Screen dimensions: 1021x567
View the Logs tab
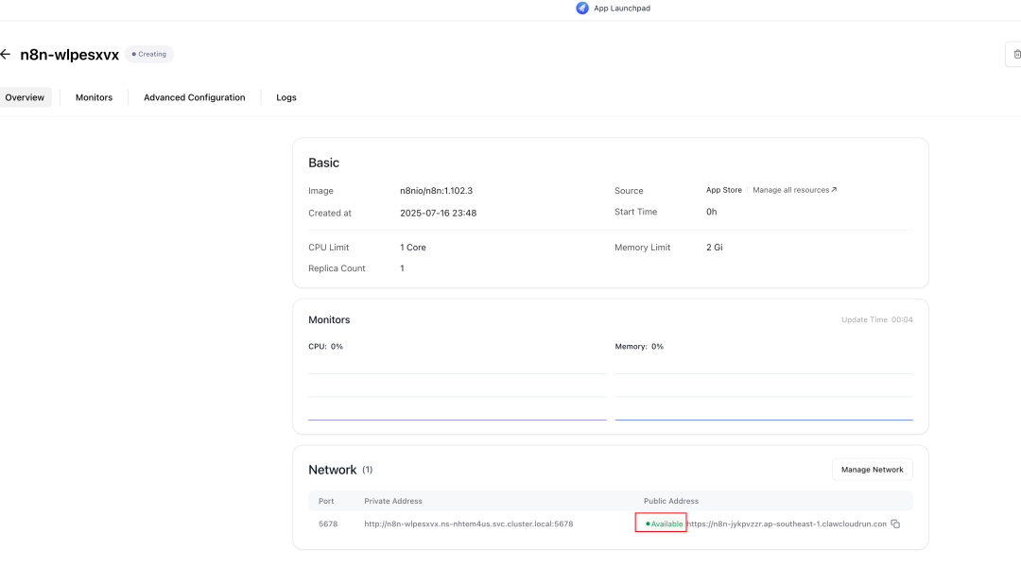(286, 97)
